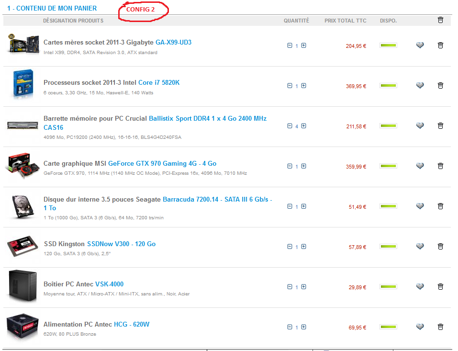Open the Barracuda 7200.14 SATA III link
Screen dimensions: 458x351
[158, 204]
